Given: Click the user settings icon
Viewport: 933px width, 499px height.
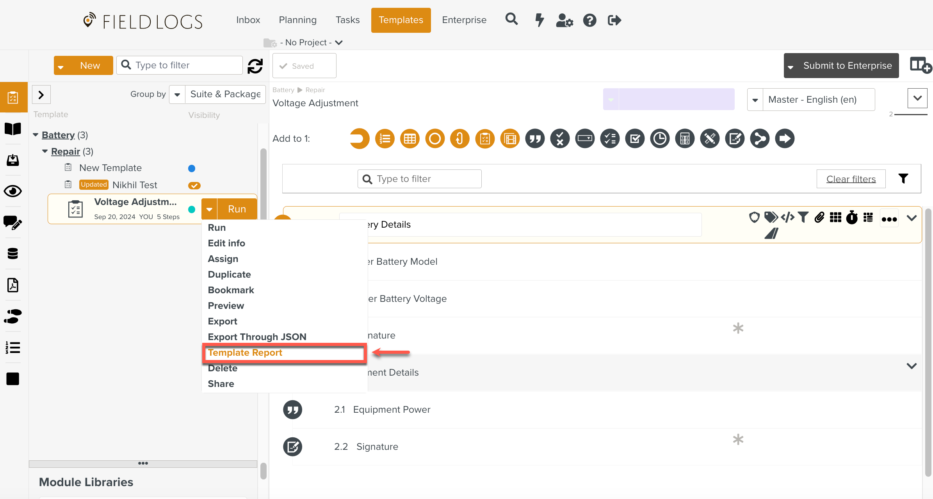Looking at the screenshot, I should (x=564, y=20).
